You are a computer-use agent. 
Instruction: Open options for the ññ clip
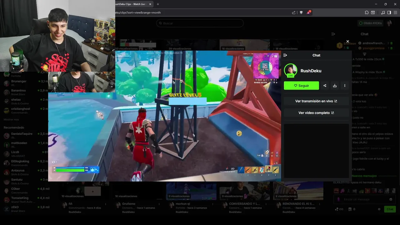coord(106,204)
